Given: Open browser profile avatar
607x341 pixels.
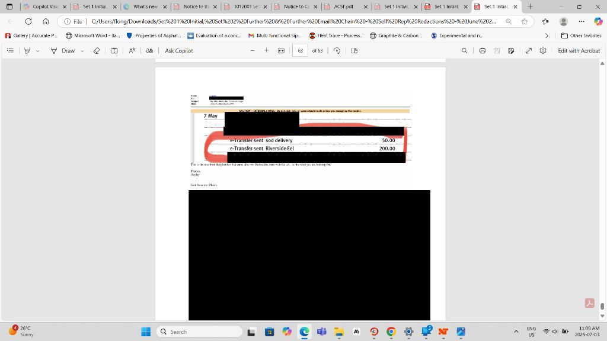Looking at the screenshot, I should (564, 21).
